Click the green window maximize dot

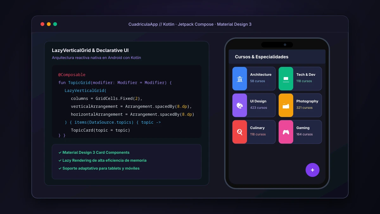tap(55, 24)
